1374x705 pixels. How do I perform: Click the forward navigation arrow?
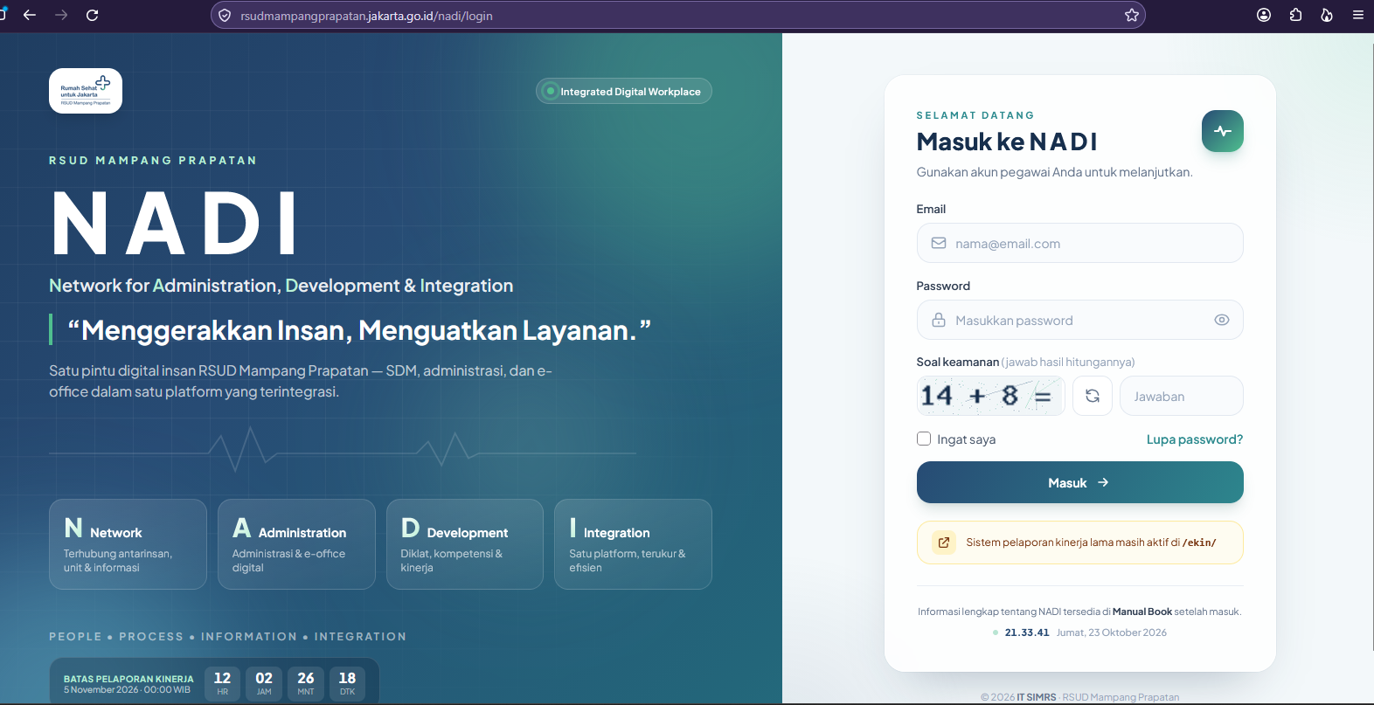pos(61,15)
